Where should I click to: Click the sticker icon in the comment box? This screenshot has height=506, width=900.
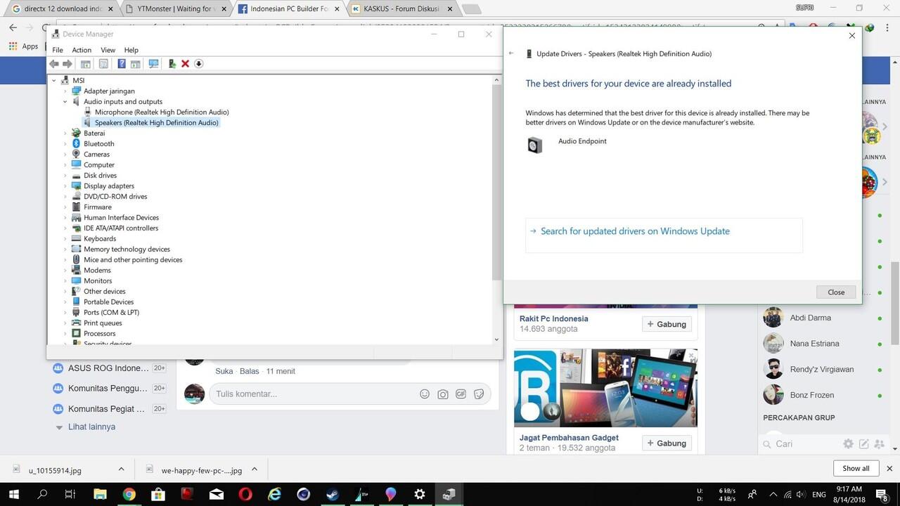(x=479, y=394)
